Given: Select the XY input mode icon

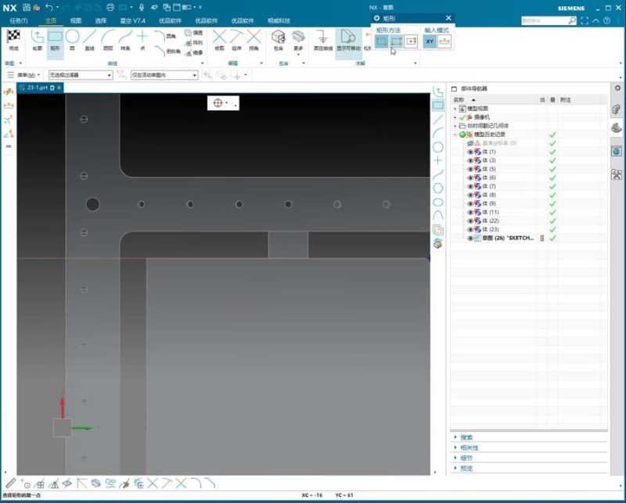Looking at the screenshot, I should point(430,41).
